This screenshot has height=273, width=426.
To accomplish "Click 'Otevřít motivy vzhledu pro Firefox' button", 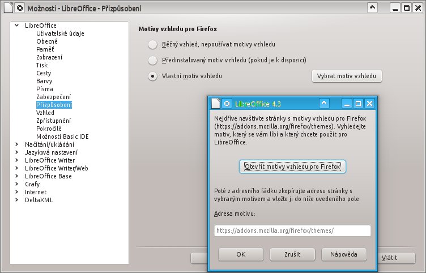I will pyautogui.click(x=292, y=167).
